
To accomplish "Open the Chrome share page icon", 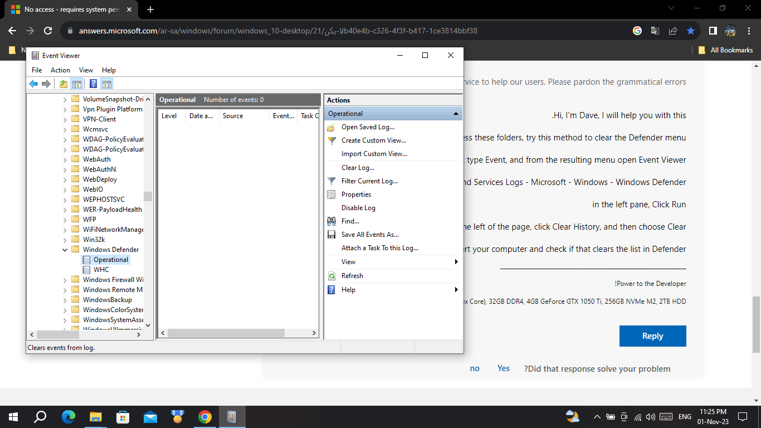I will point(673,31).
